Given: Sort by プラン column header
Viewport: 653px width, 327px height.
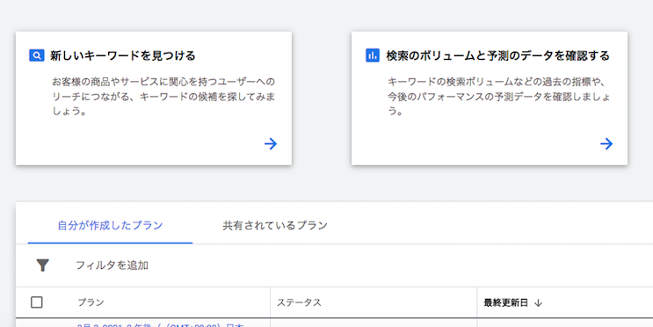Looking at the screenshot, I should tap(91, 303).
